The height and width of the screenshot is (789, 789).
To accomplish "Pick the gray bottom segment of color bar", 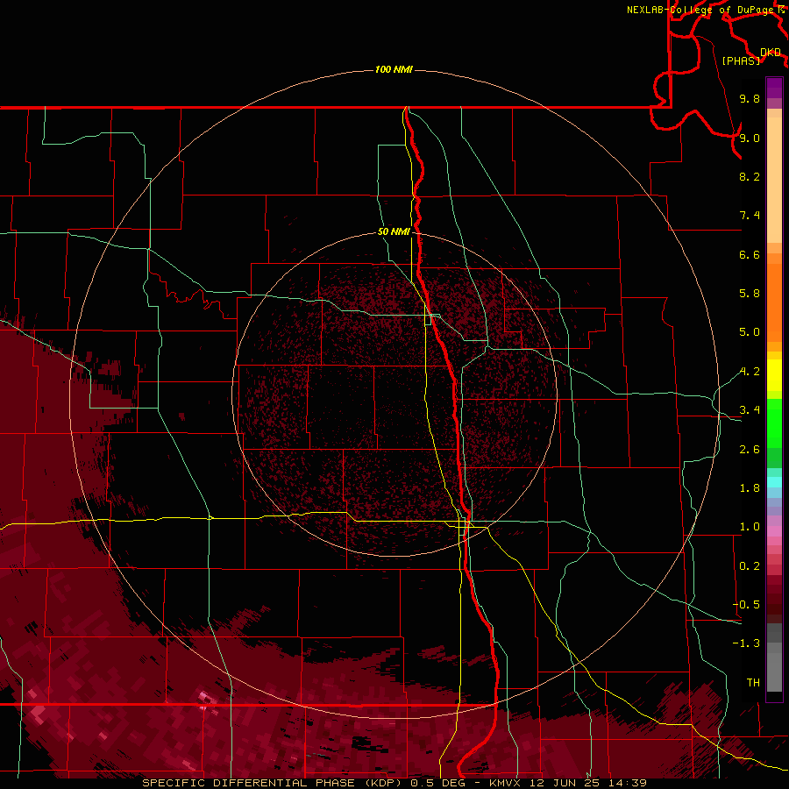I will (x=774, y=669).
